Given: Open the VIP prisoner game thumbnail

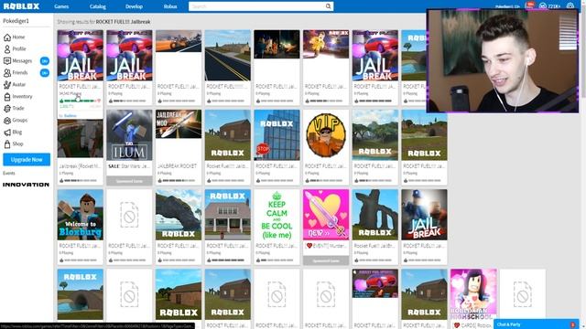Looking at the screenshot, I should 326,135.
